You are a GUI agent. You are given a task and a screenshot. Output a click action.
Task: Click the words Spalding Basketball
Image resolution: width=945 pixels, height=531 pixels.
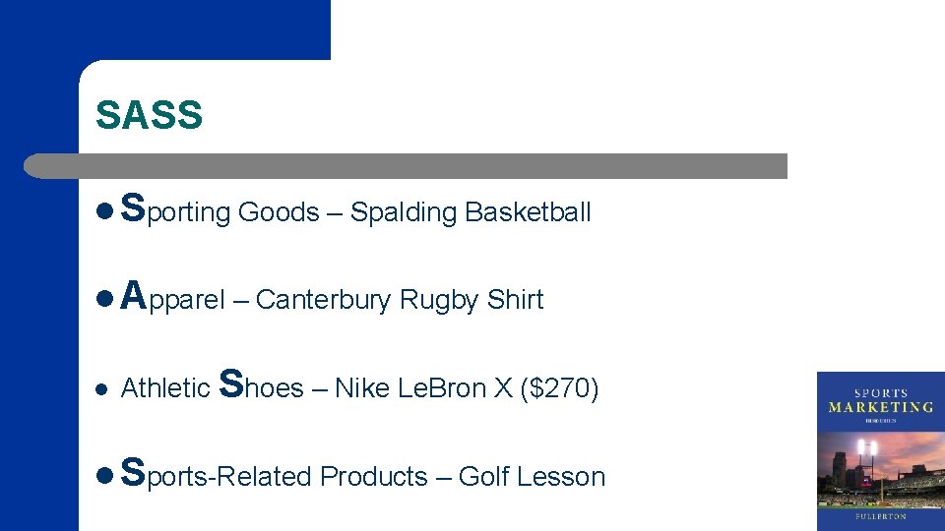(471, 212)
